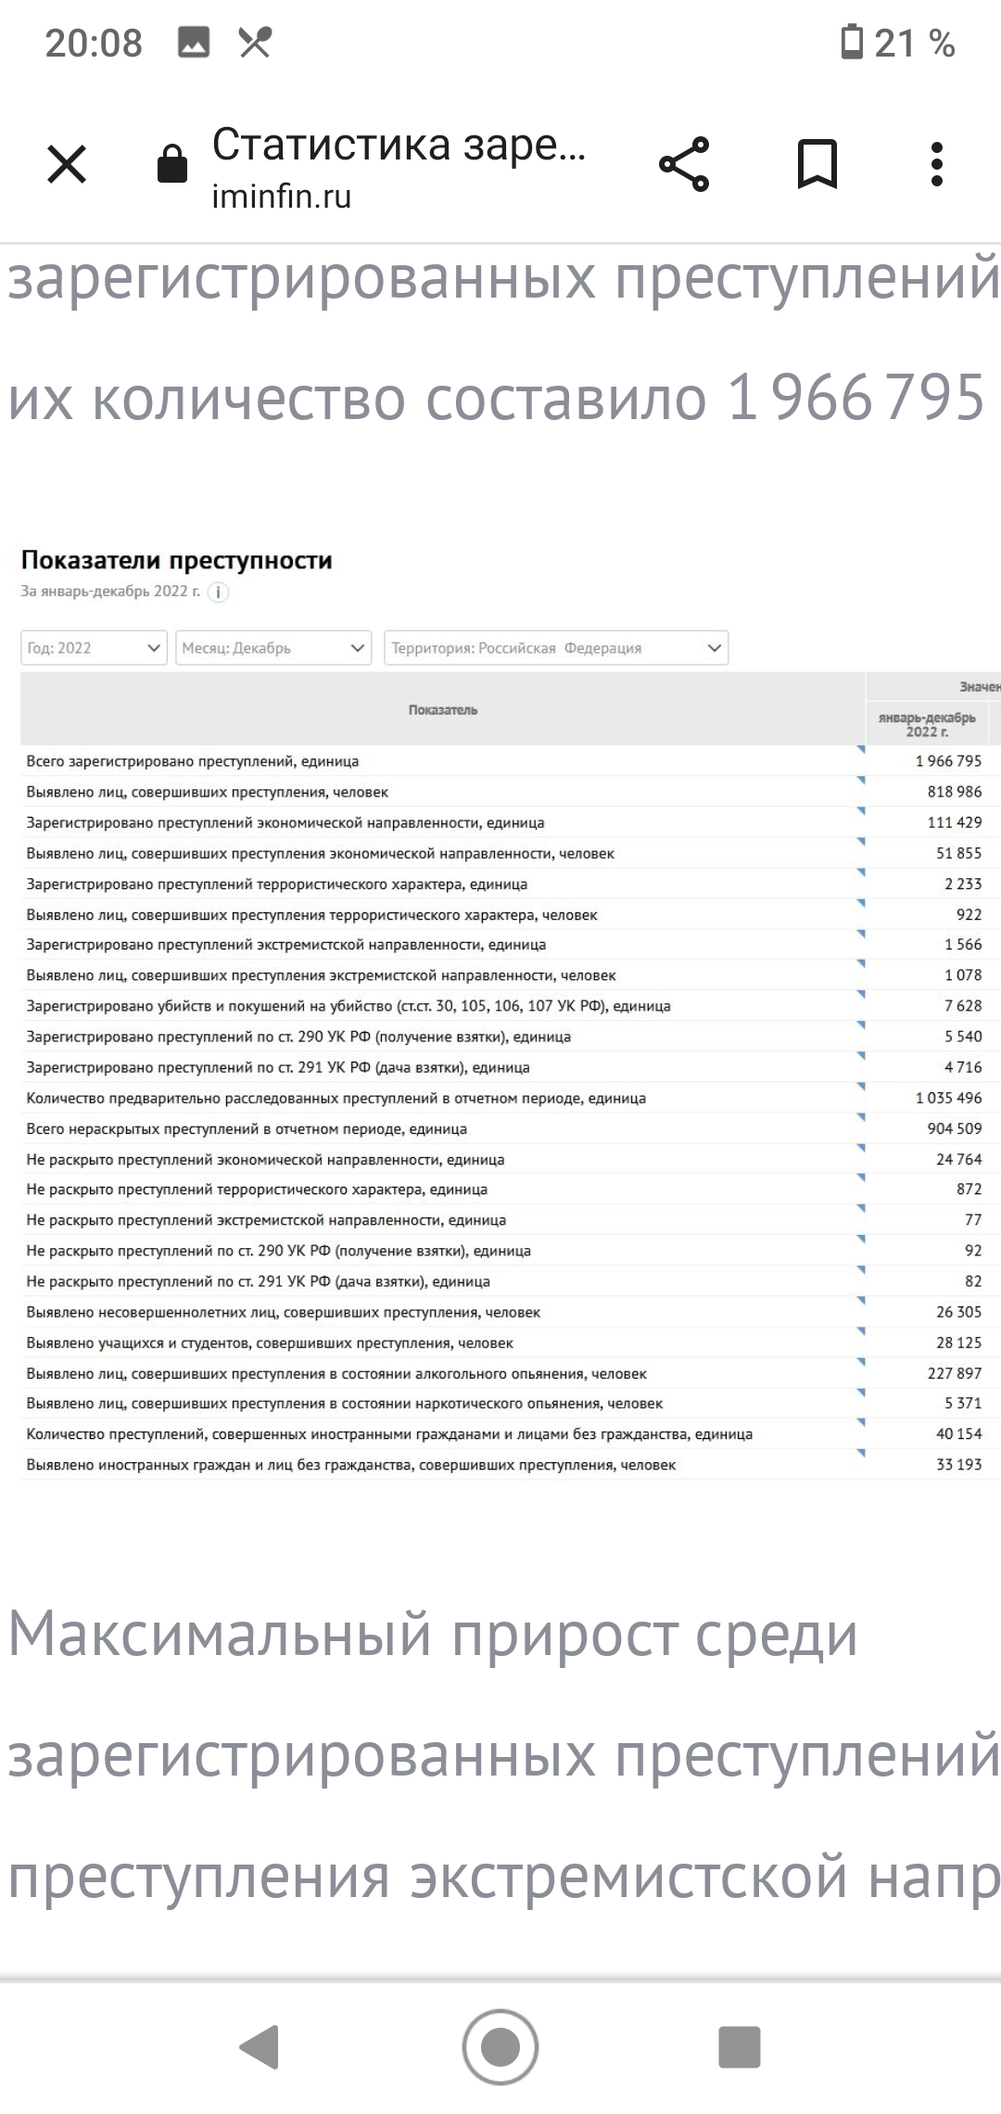The width and height of the screenshot is (1001, 2114).
Task: Tap row about убийств и покушений
Action: coord(348,1006)
